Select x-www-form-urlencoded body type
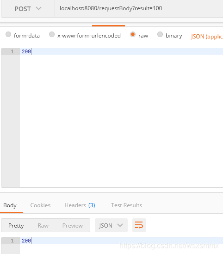223x254 pixels. pyautogui.click(x=52, y=34)
